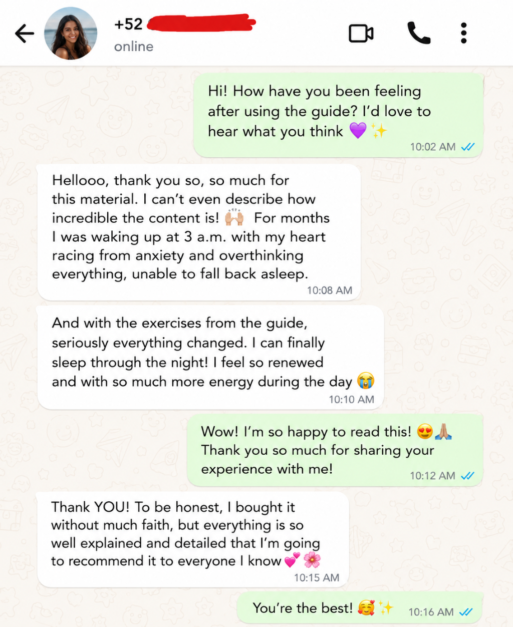Click the read checkmarks at 10:02 AM

click(468, 147)
